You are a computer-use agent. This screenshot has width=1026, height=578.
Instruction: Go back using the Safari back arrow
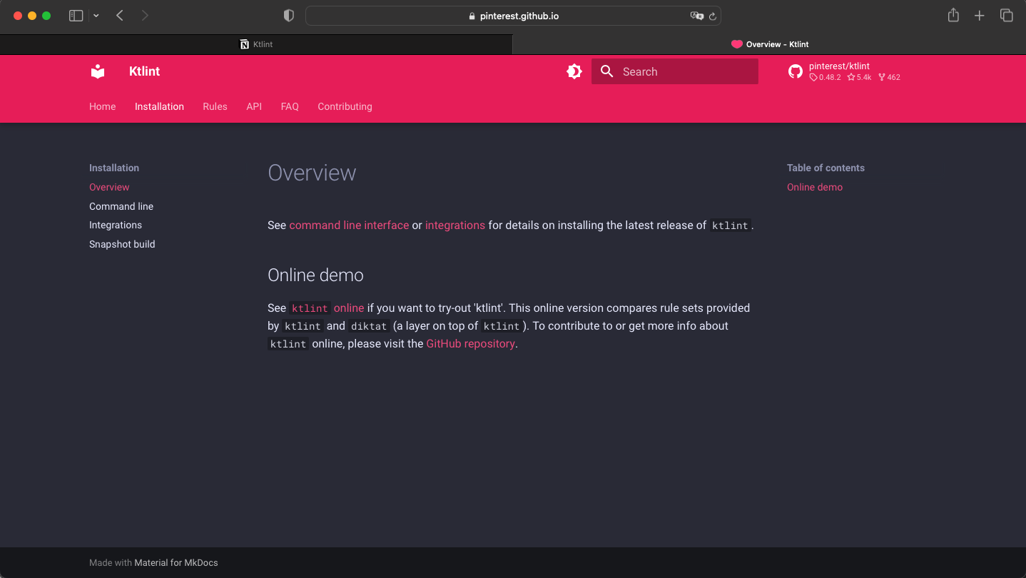click(120, 16)
